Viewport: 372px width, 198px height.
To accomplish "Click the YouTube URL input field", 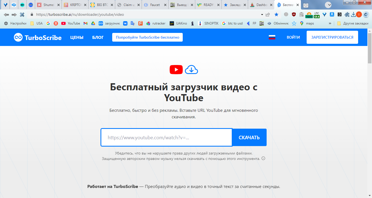I will pos(166,137).
